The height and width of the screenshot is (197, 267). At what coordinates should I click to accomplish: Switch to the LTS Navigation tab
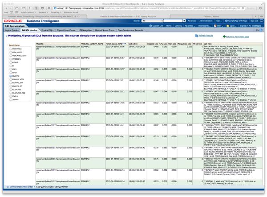85,30
